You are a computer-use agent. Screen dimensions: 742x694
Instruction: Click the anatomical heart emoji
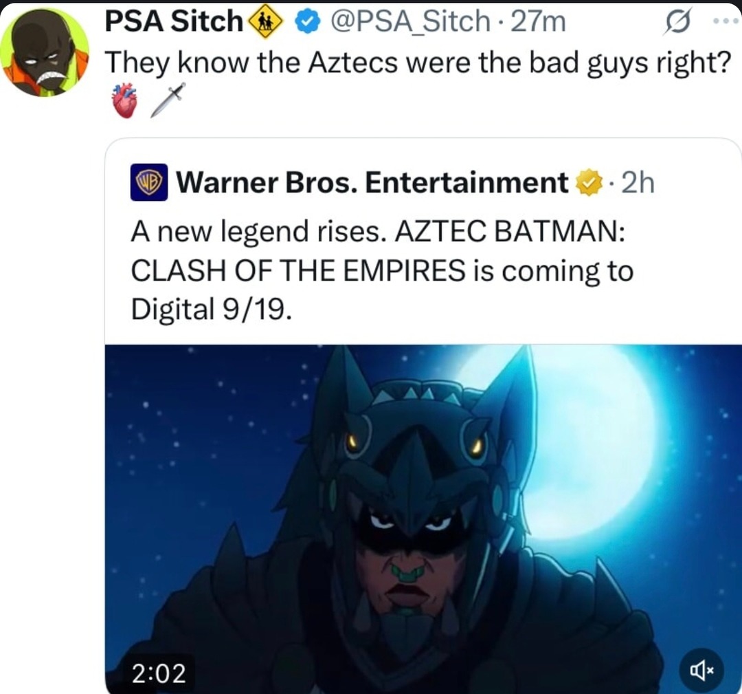(x=124, y=99)
